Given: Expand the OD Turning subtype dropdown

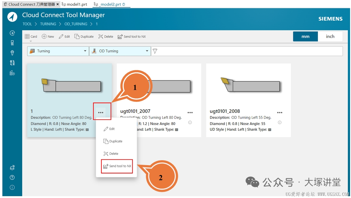Looking at the screenshot, I should (147, 51).
